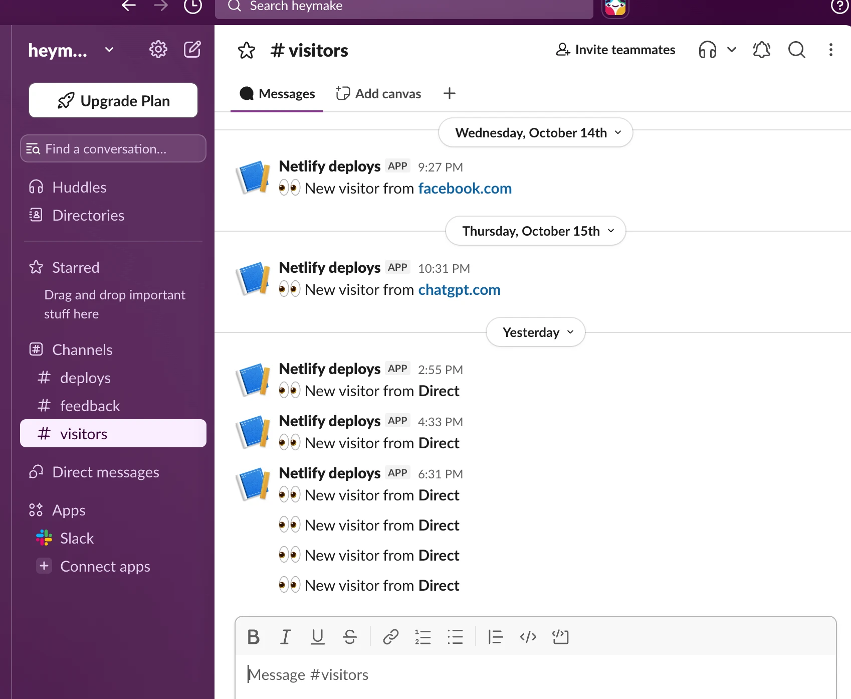Click Invite teammates

click(x=615, y=50)
